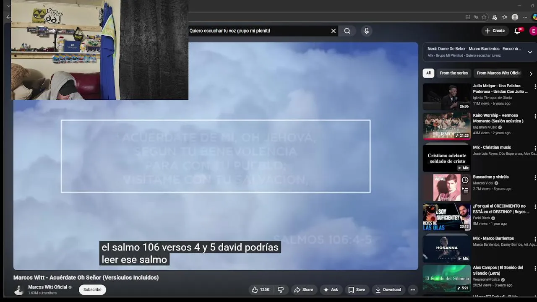Open options for Buscadme y viviréis
This screenshot has width=537, height=302.
[535, 177]
